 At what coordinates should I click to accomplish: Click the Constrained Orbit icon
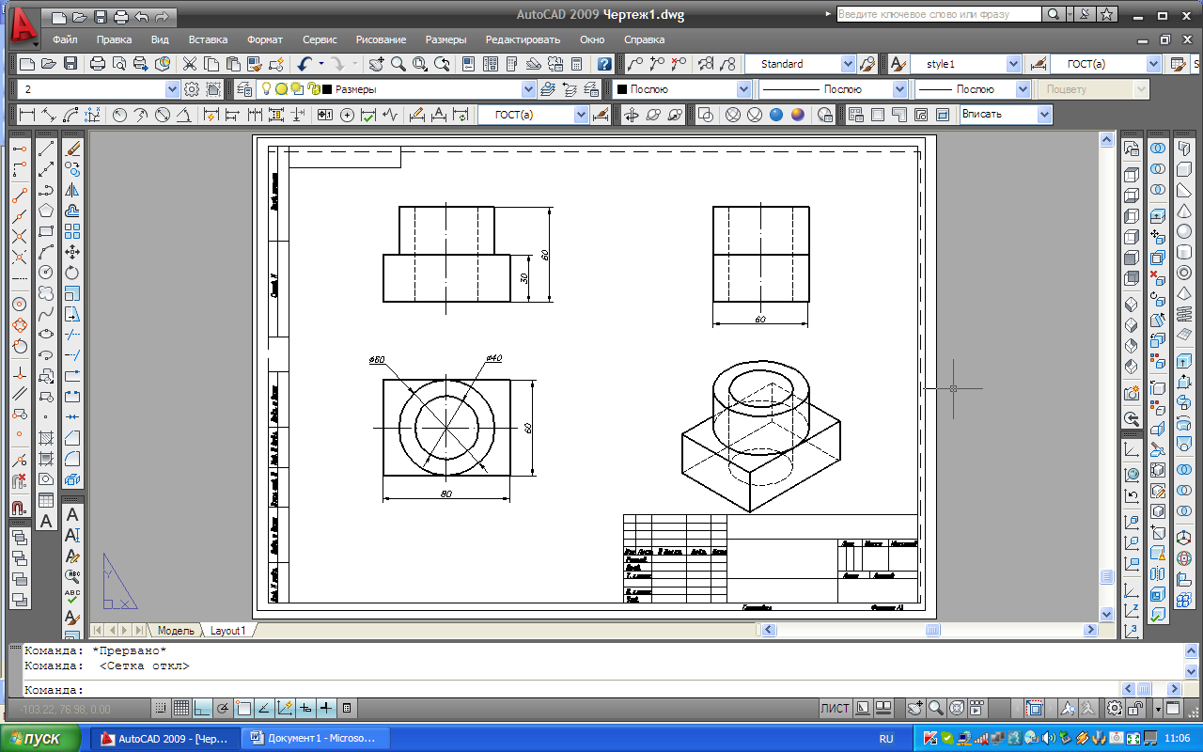(x=631, y=115)
